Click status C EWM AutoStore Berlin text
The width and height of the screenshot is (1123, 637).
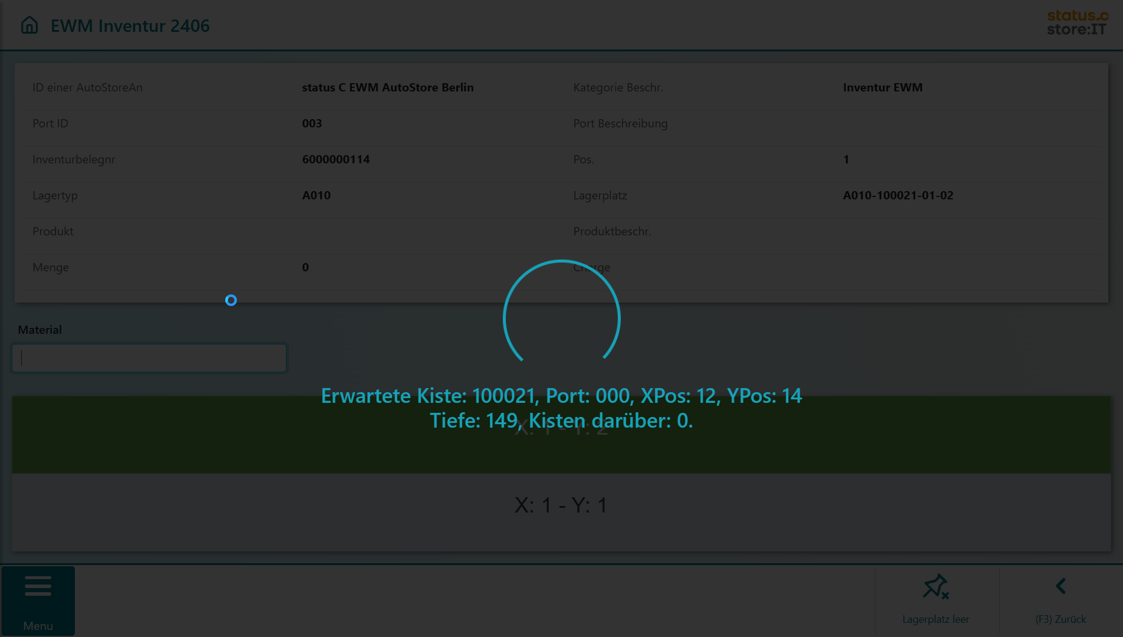tap(387, 87)
